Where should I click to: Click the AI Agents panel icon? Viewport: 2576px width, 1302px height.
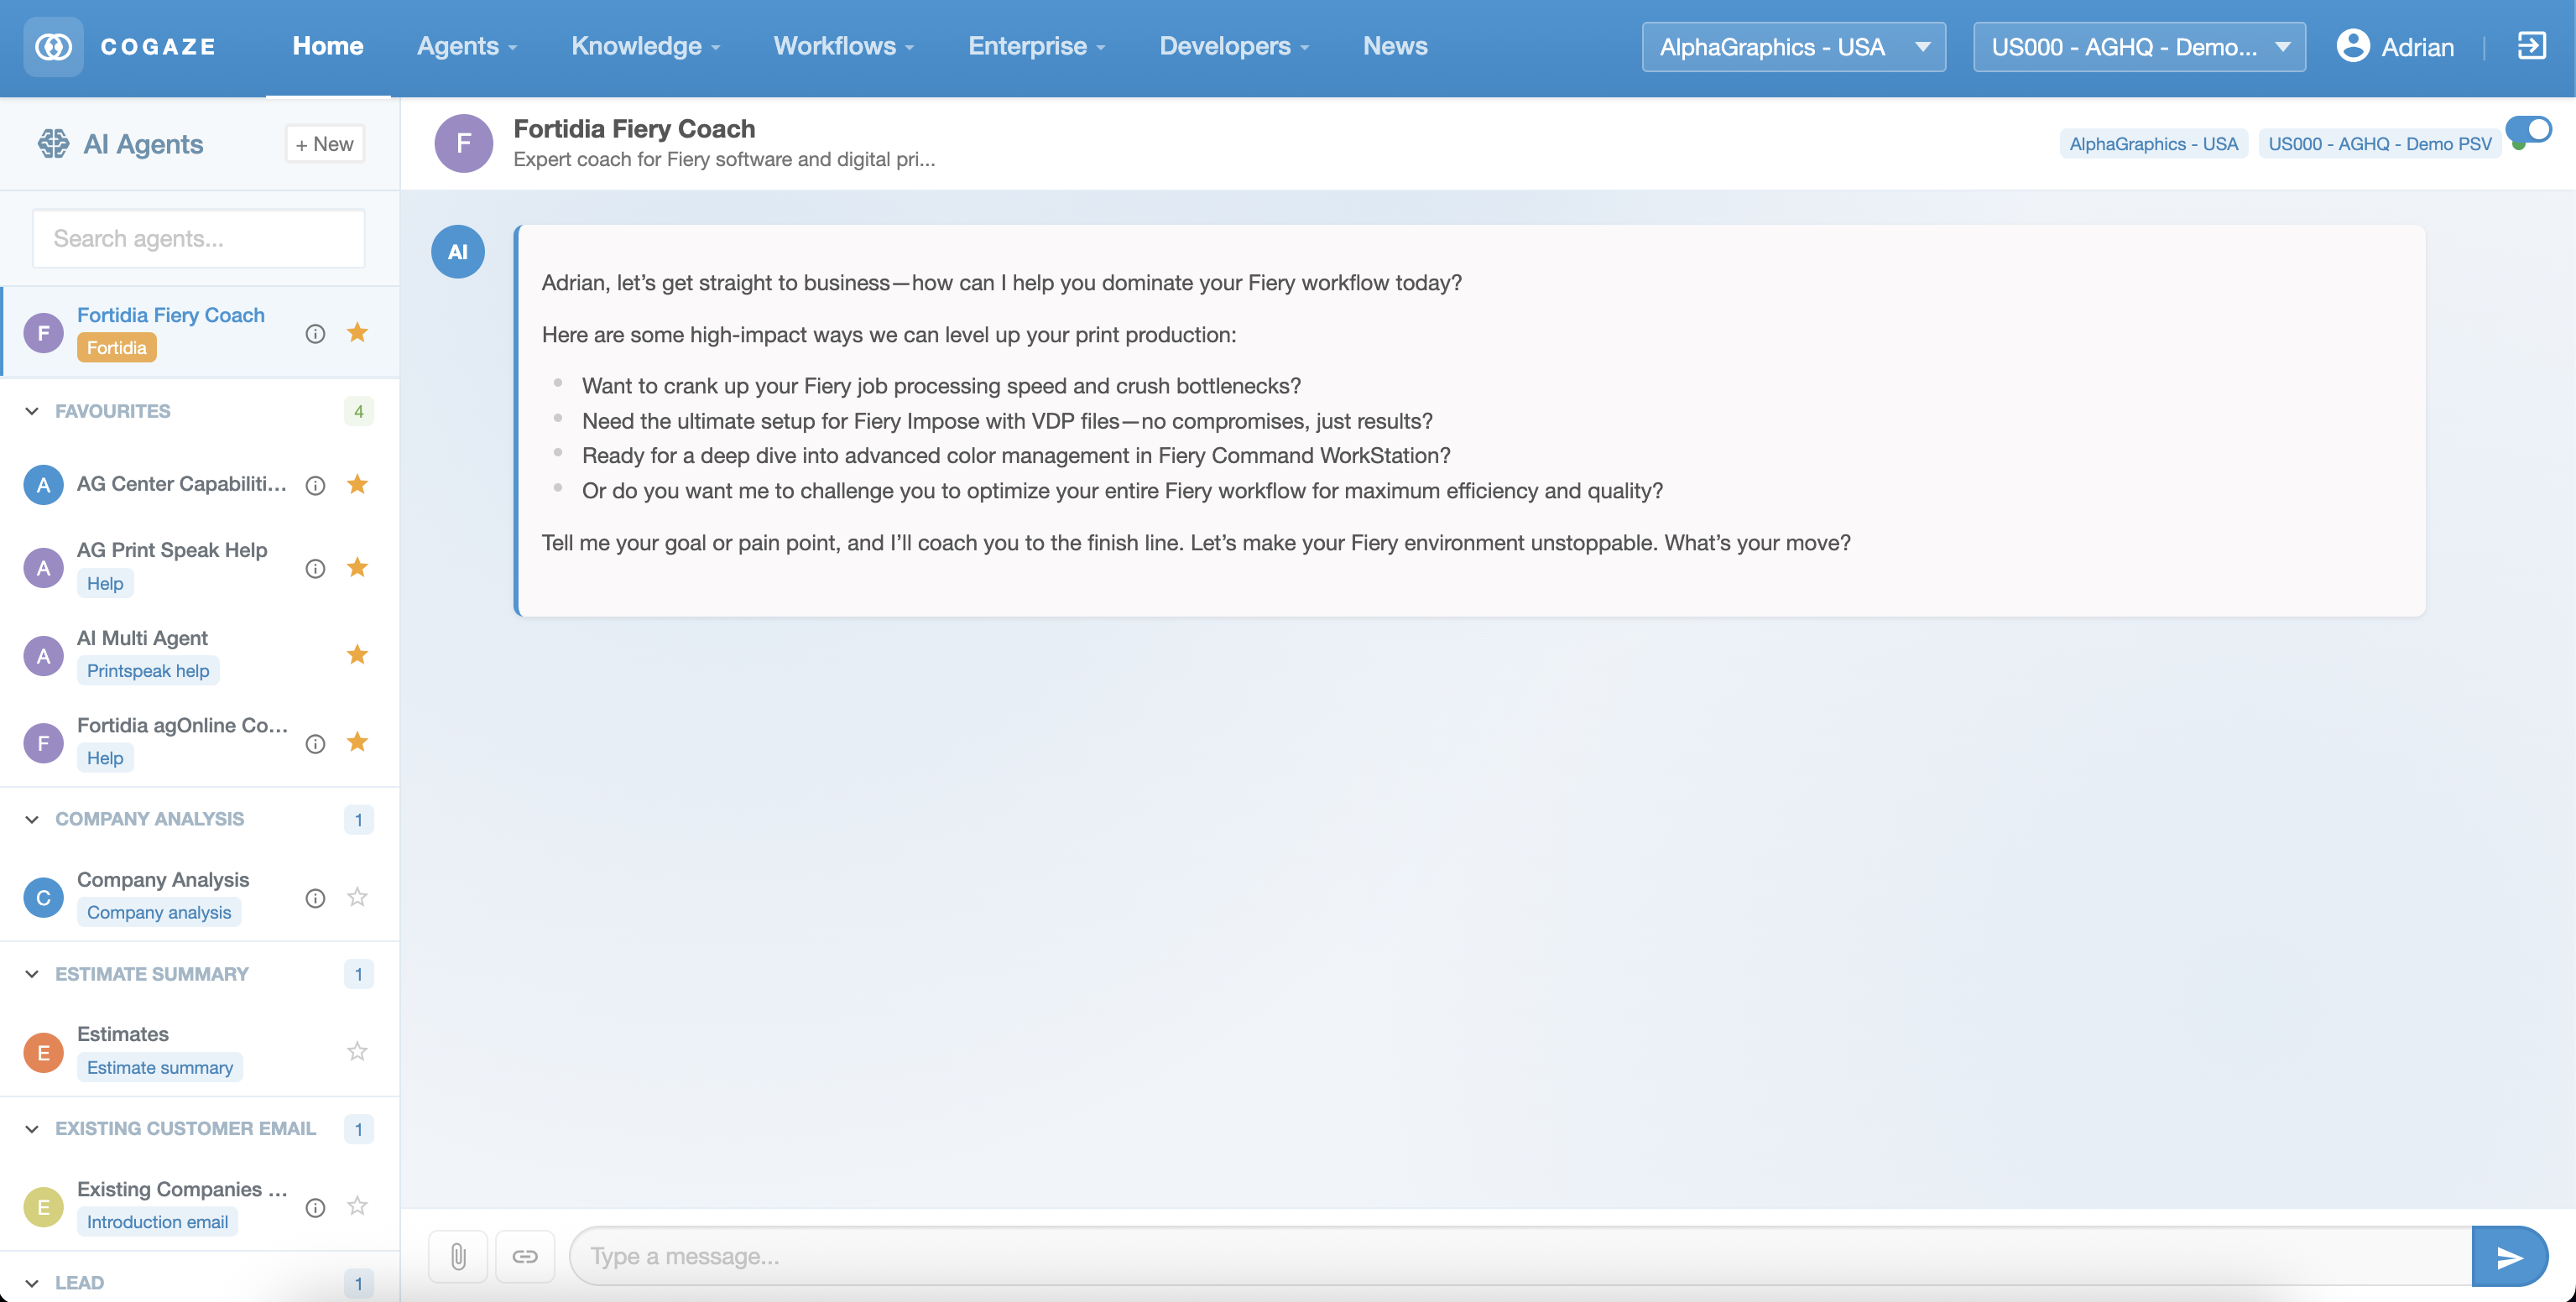click(x=54, y=143)
